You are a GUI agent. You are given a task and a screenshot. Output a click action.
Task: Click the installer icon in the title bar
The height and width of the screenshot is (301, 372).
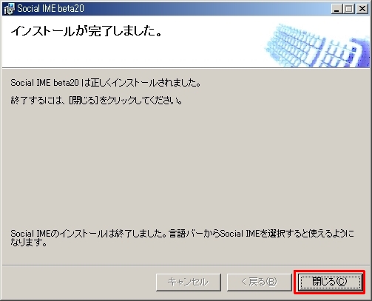click(10, 9)
